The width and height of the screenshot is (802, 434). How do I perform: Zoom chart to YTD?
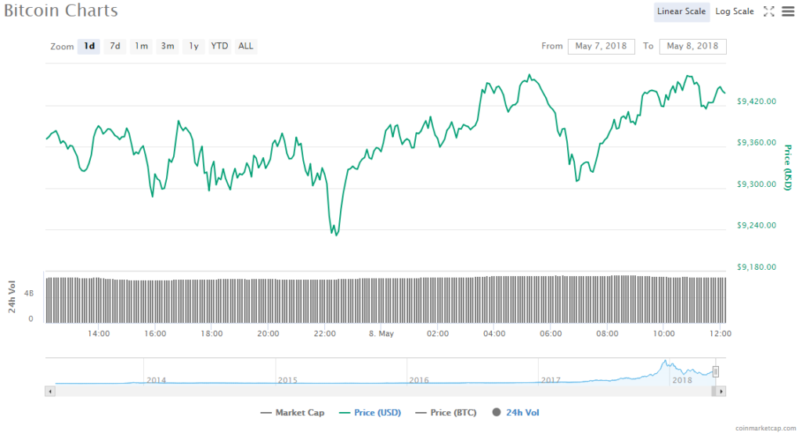[219, 46]
